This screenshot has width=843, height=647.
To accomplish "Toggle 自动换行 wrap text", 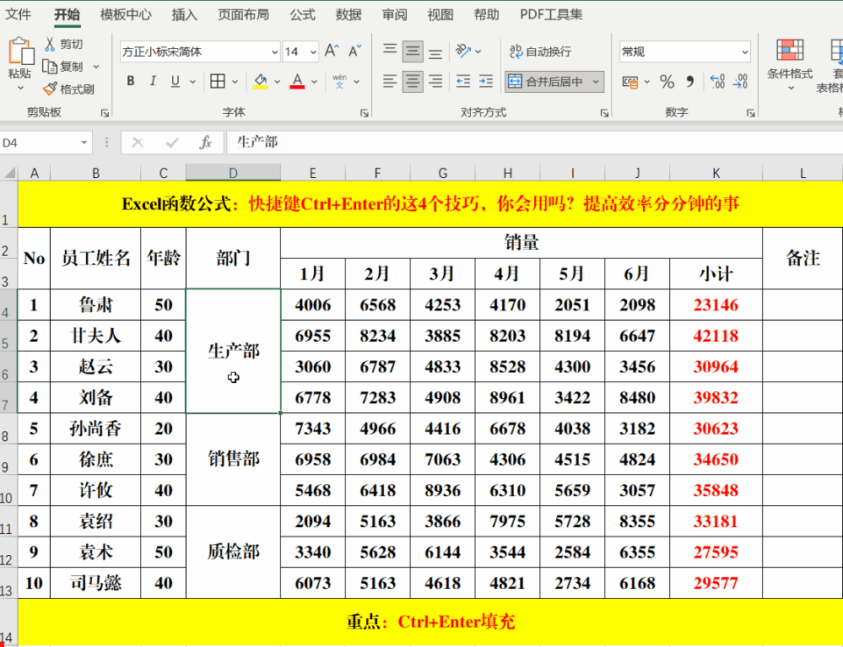I will pyautogui.click(x=540, y=51).
